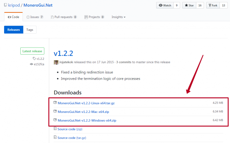Click the Downloads heading
This screenshot has width=230, height=143.
[68, 93]
